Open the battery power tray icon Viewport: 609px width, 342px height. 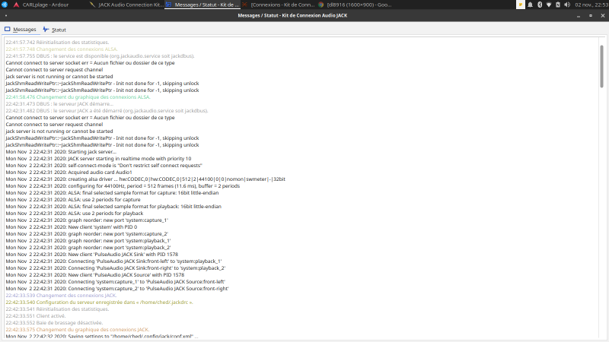coord(558,5)
